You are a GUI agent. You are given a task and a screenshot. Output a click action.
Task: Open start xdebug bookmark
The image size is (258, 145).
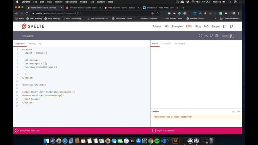point(34,19)
